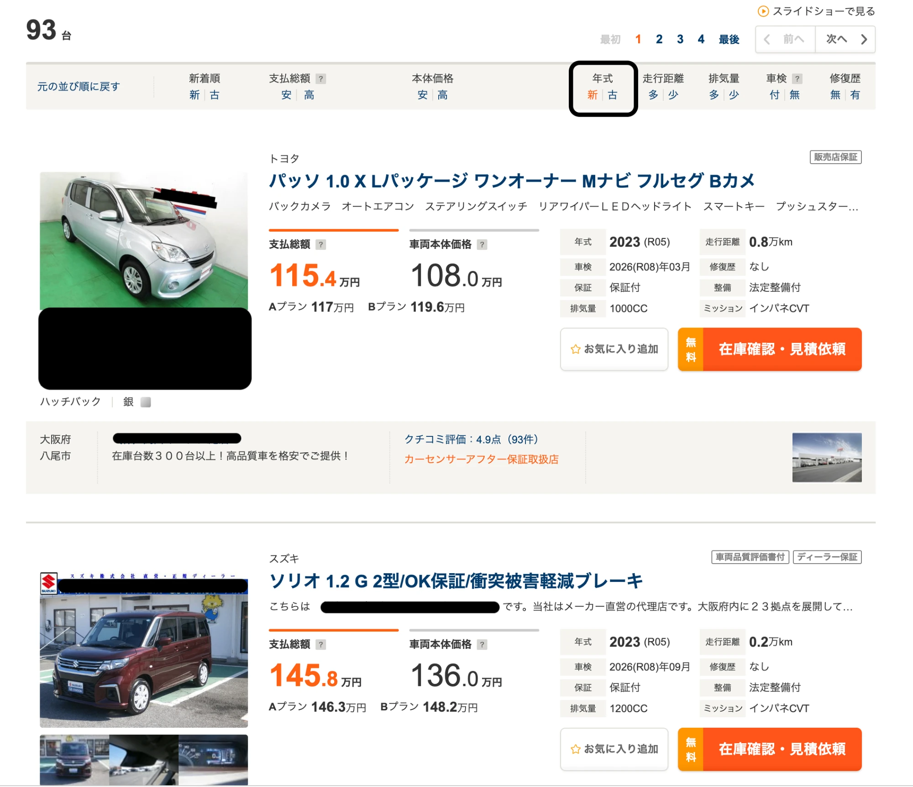Viewport: 913px width, 787px height.
Task: Sort 本体価格 by 高
Action: tap(442, 95)
